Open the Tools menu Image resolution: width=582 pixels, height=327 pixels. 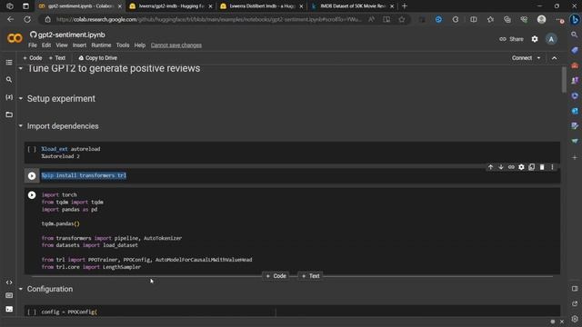click(x=123, y=45)
